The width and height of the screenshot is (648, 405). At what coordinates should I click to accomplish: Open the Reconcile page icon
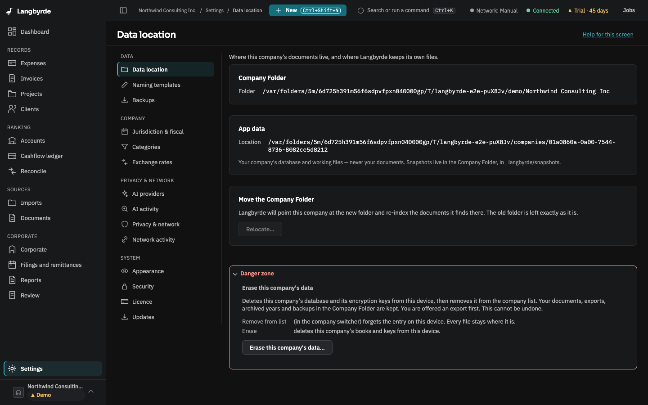pos(12,171)
